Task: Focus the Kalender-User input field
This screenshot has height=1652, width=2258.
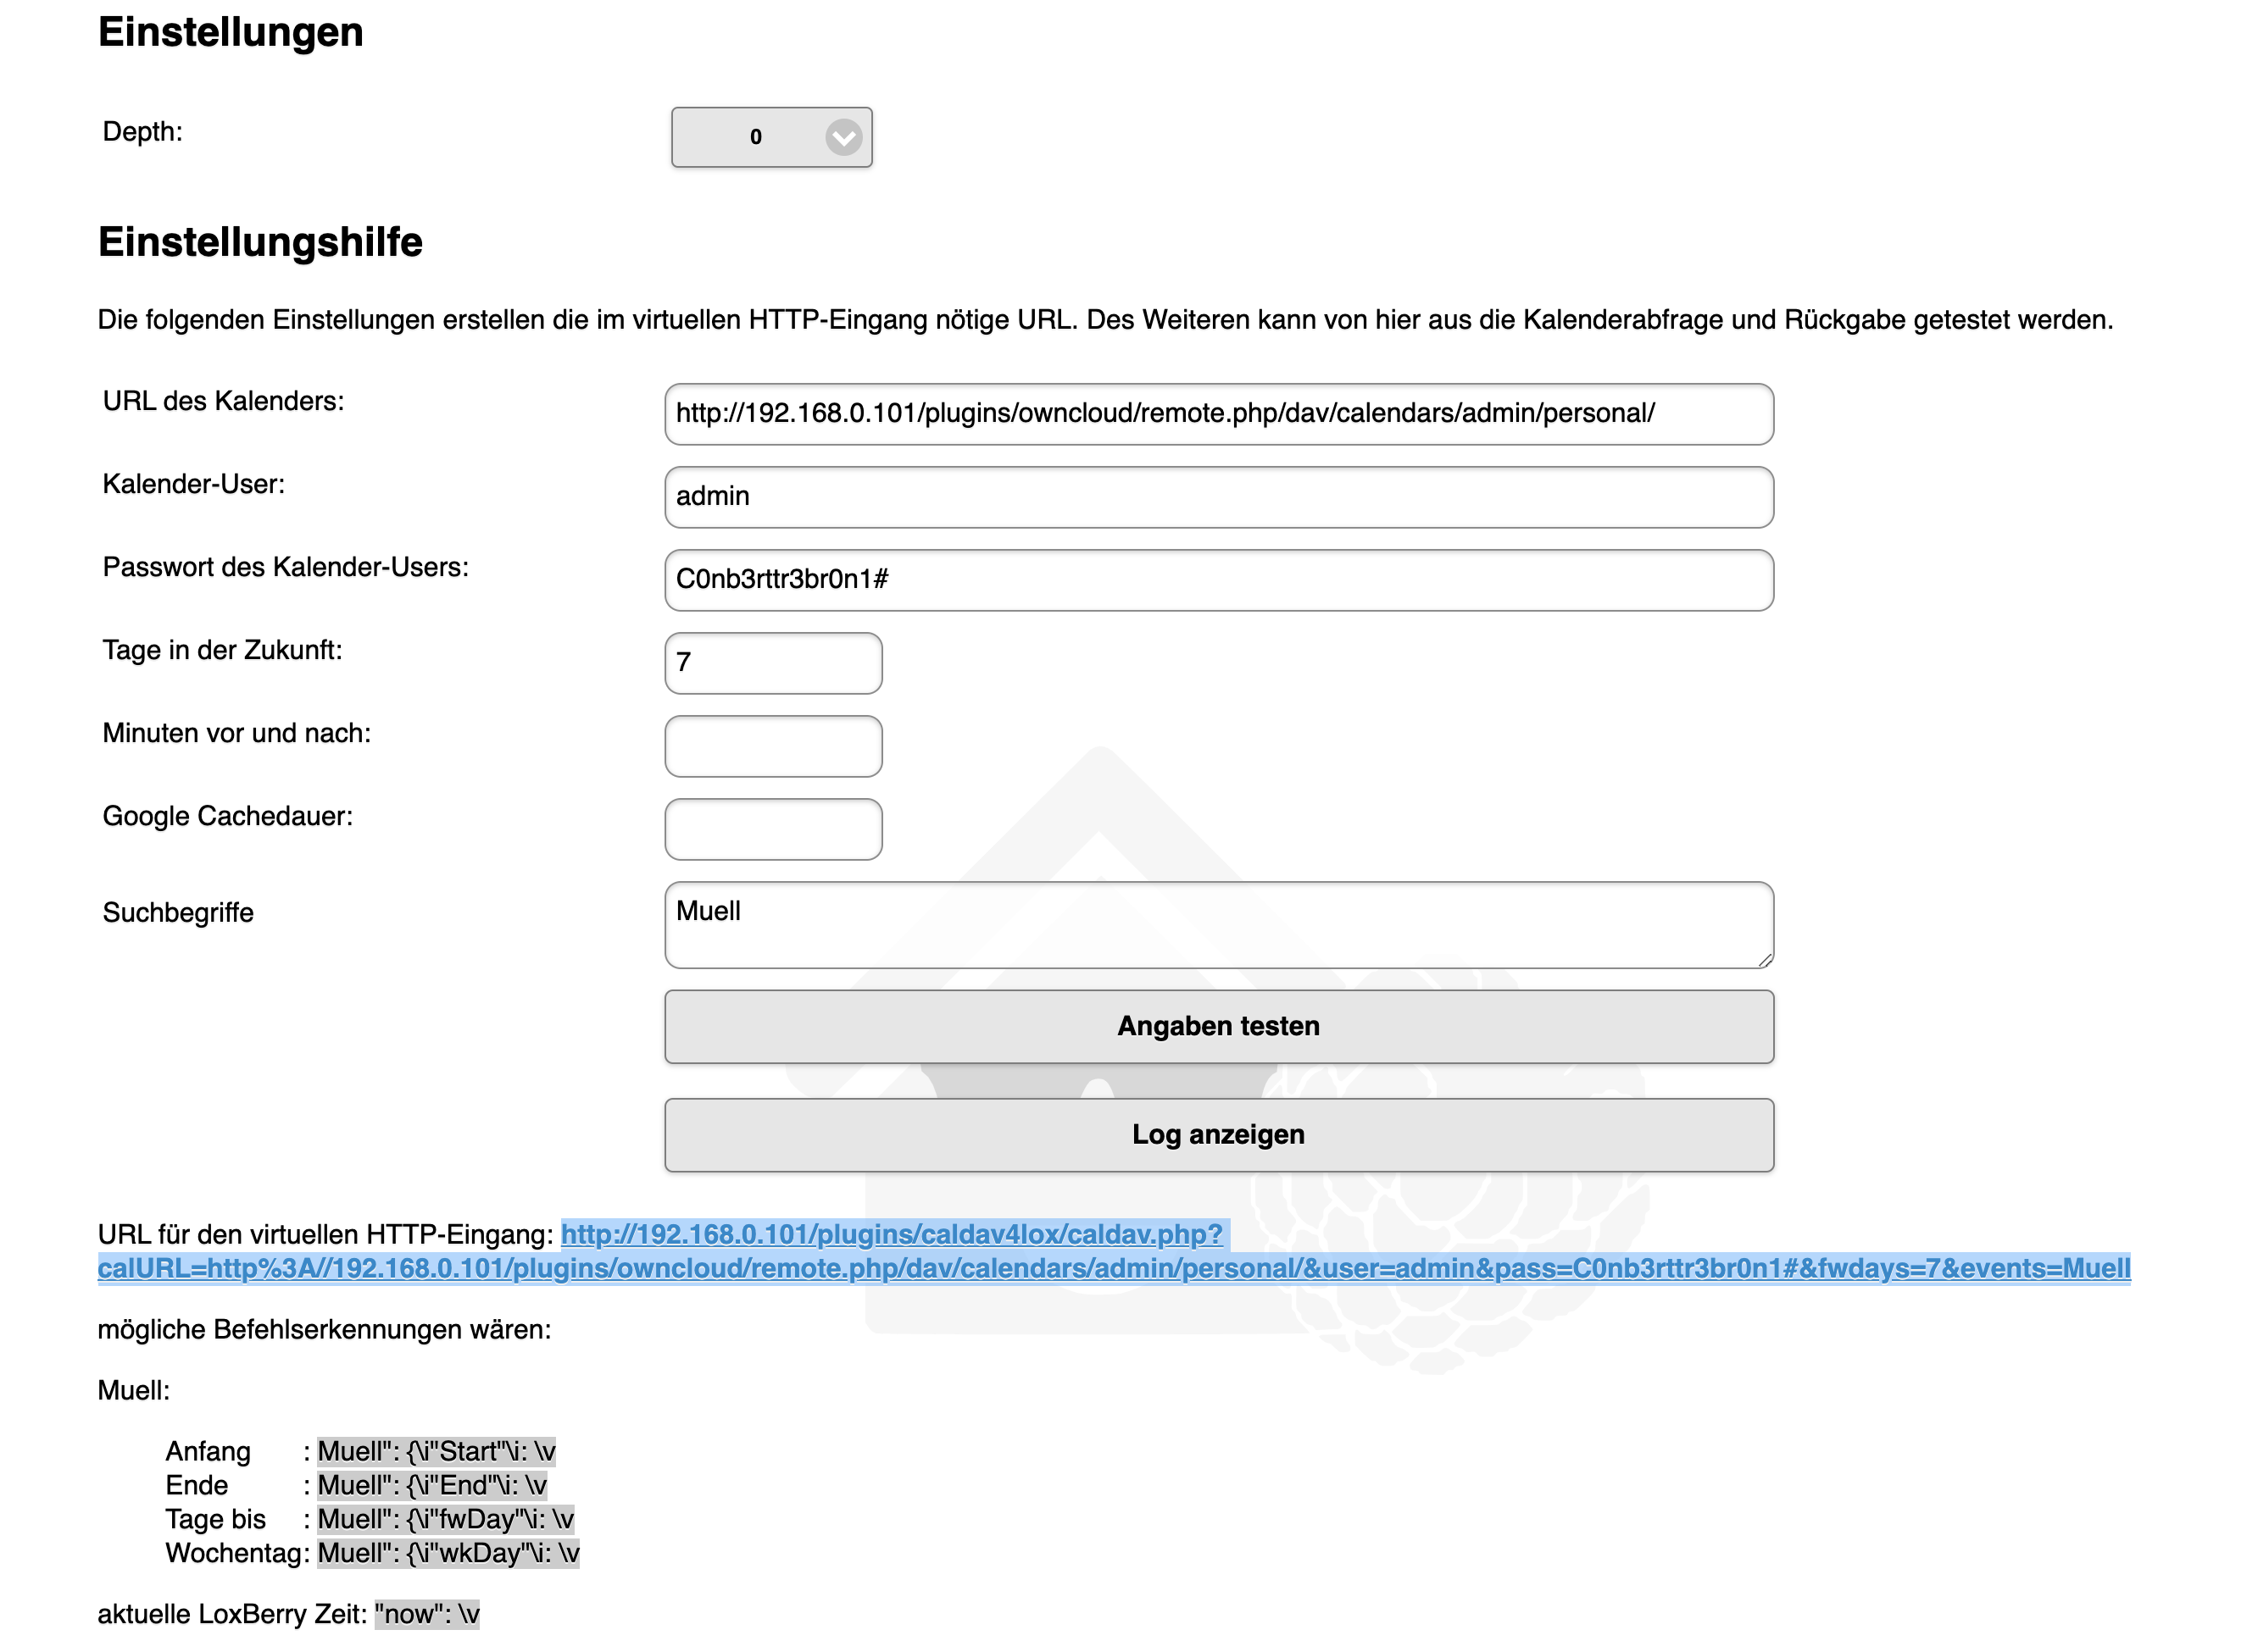Action: click(x=1217, y=497)
